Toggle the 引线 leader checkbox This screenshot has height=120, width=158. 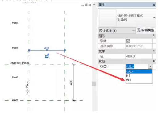(x=128, y=41)
